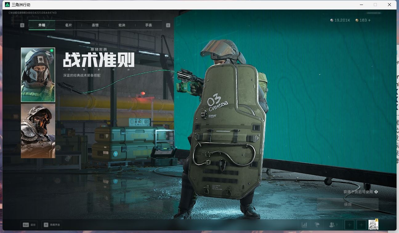399x233 pixels.
Task: Click the exclamation badge on avatar thumbnail
Action: [377, 220]
